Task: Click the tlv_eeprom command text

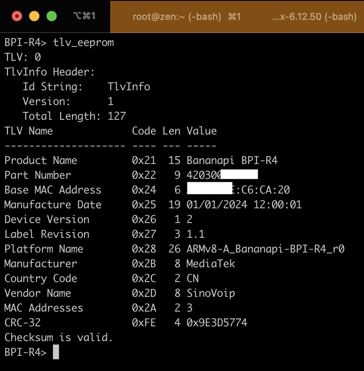Action: pyautogui.click(x=83, y=43)
